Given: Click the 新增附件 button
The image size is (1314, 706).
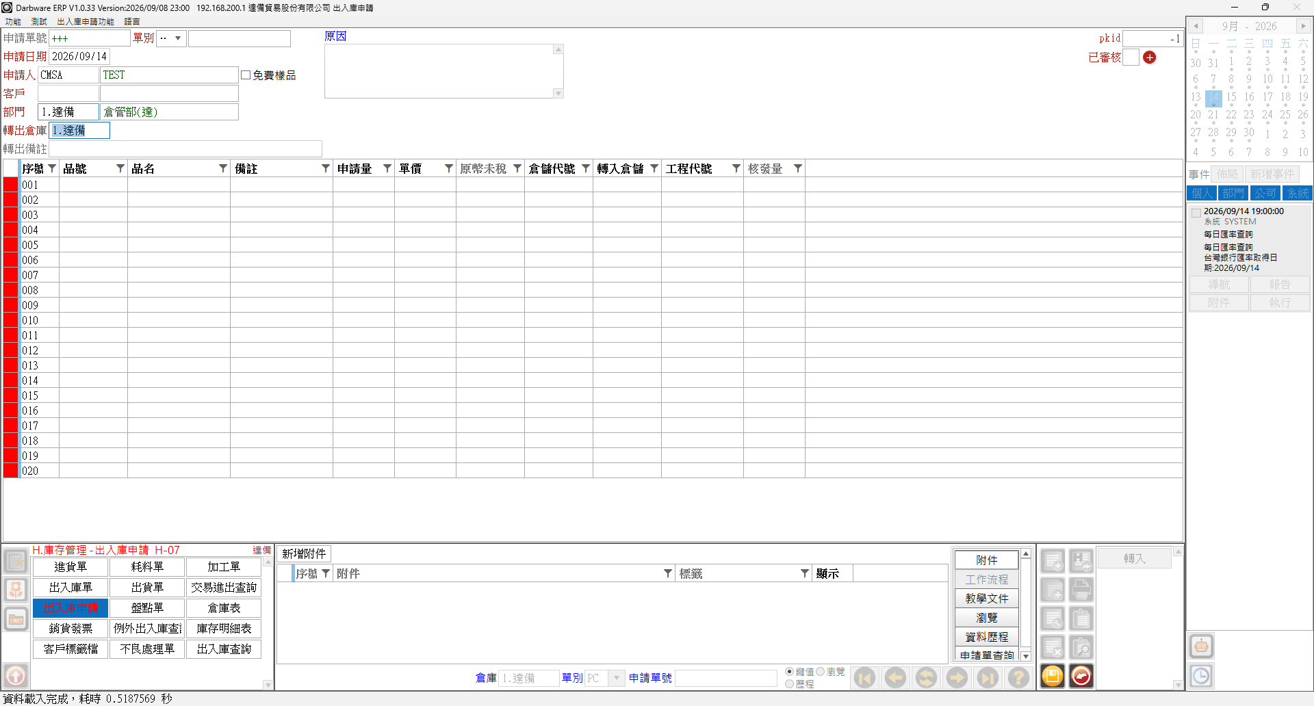Looking at the screenshot, I should click(304, 553).
